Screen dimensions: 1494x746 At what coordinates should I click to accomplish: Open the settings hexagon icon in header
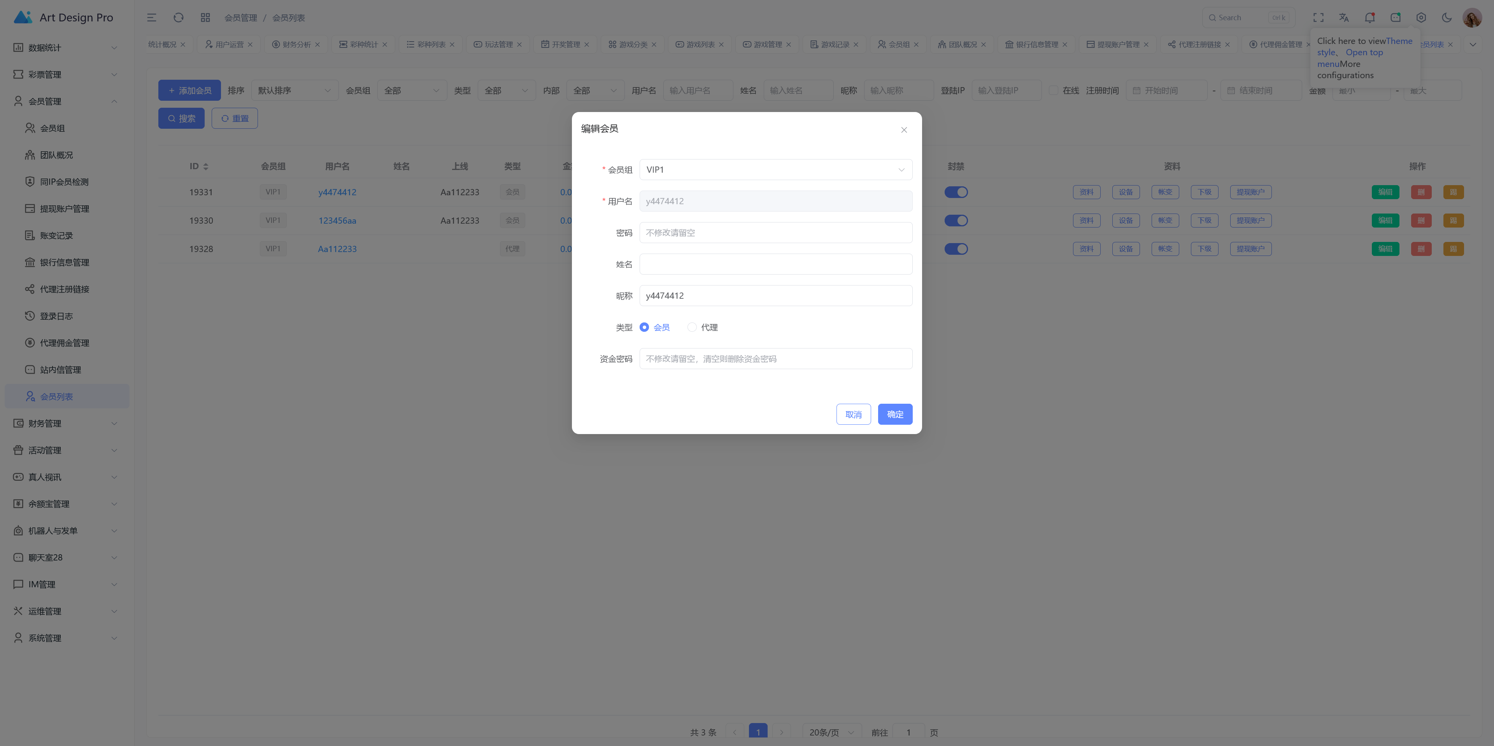pyautogui.click(x=1421, y=18)
